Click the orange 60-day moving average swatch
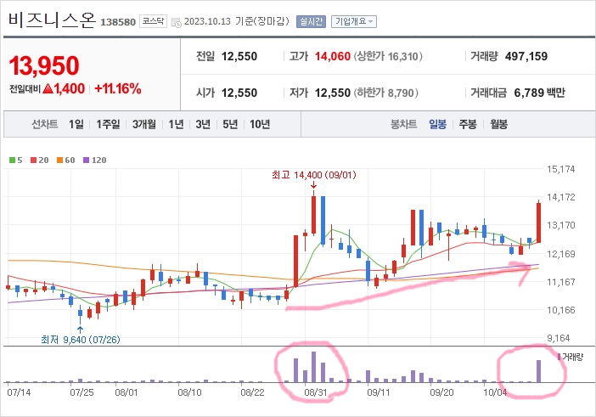The height and width of the screenshot is (417, 596). (59, 161)
